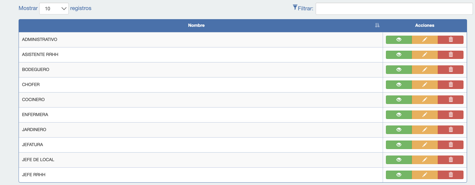
Task: View the CHOFER record details
Action: [x=399, y=85]
